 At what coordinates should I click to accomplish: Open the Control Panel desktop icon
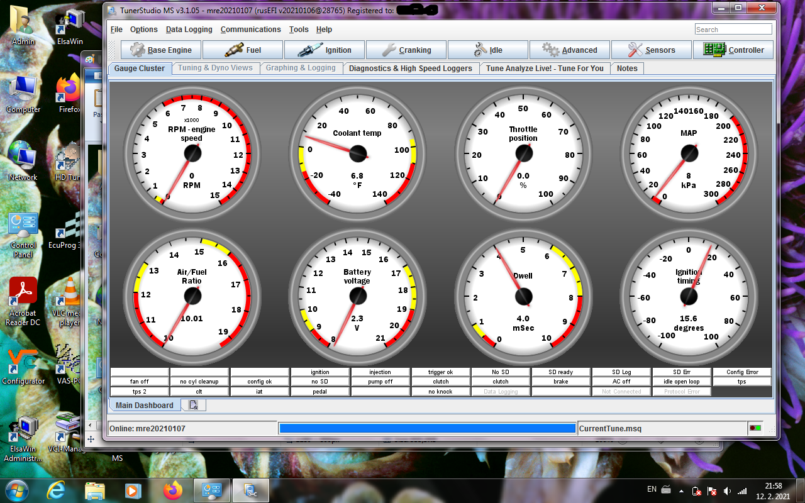click(x=23, y=235)
